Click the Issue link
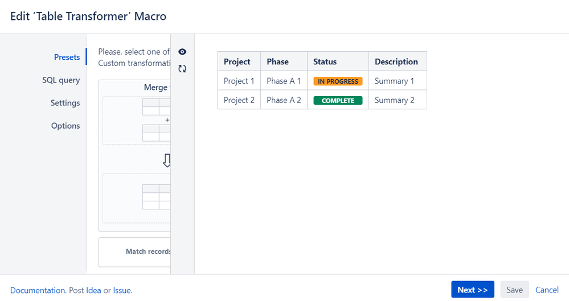This screenshot has height=301, width=569. (122, 290)
